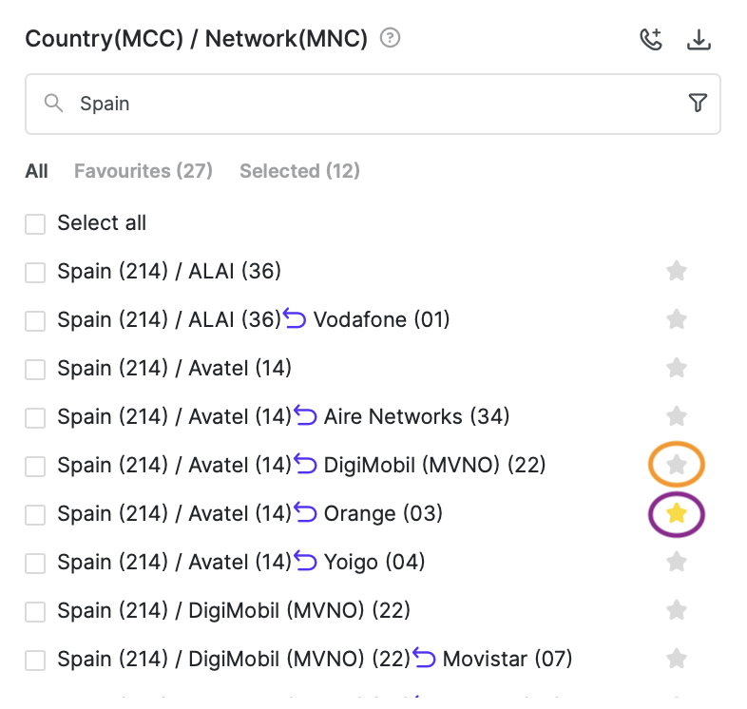
Task: Open the help question mark icon
Action: click(x=390, y=38)
